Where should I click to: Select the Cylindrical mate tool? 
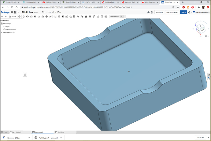point(39,17)
